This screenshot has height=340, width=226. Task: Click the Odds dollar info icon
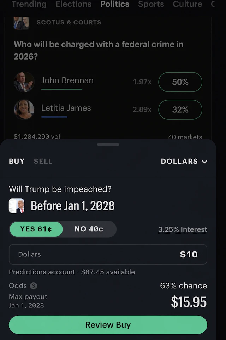tap(33, 285)
